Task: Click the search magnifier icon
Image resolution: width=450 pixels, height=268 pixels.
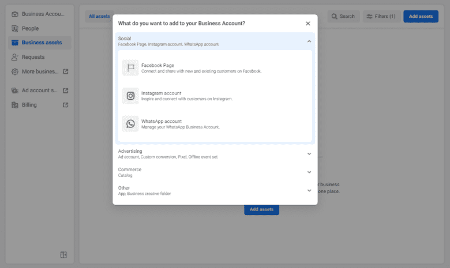Action: [335, 16]
